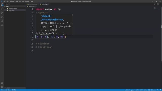Click the code minimap preview
This screenshot has height=91, width=162.
(x=155, y=8)
